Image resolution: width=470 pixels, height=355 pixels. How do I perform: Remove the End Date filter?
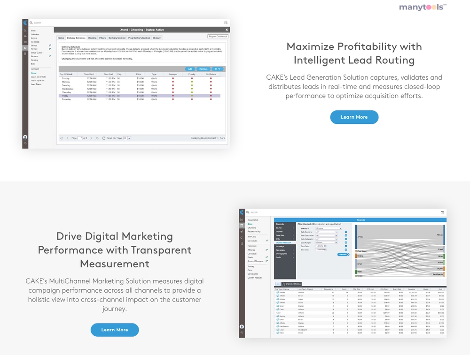point(345,250)
